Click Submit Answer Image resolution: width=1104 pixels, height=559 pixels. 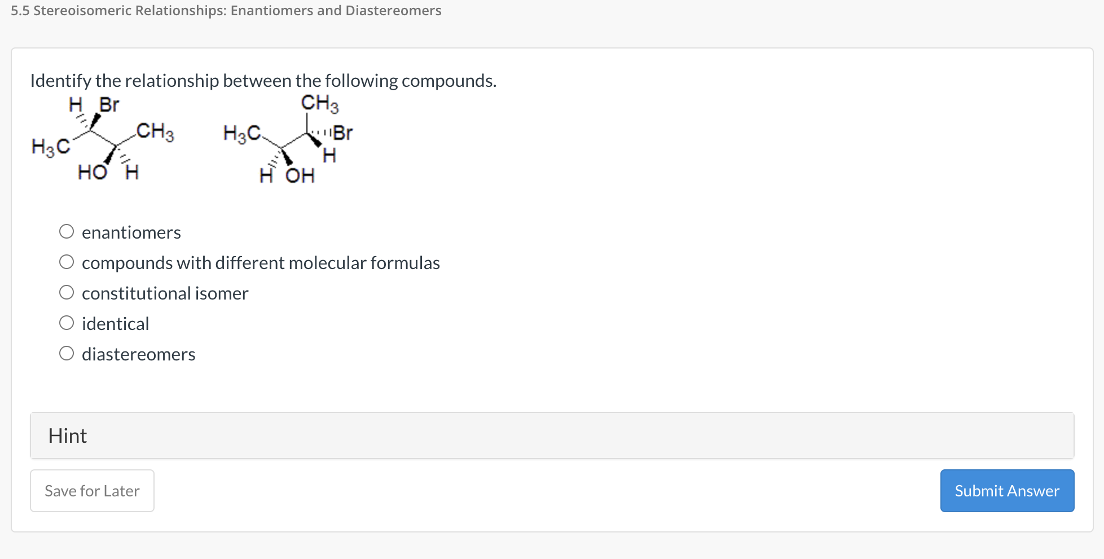coord(1006,490)
